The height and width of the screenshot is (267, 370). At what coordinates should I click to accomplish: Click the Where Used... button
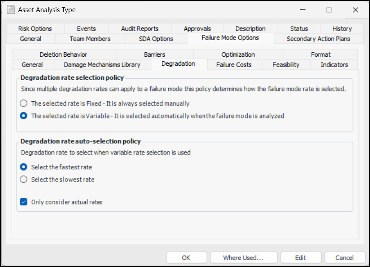tap(243, 258)
